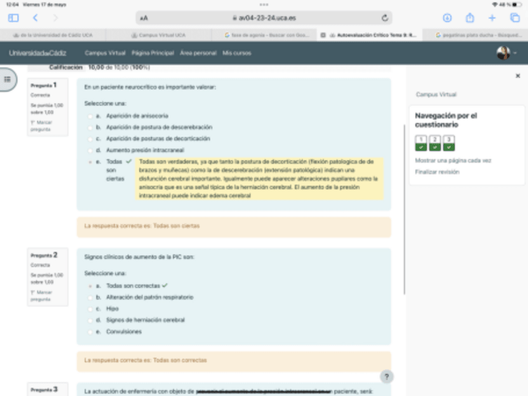Tap the three-dot multitasking indicator
This screenshot has width=528, height=396.
264,5
